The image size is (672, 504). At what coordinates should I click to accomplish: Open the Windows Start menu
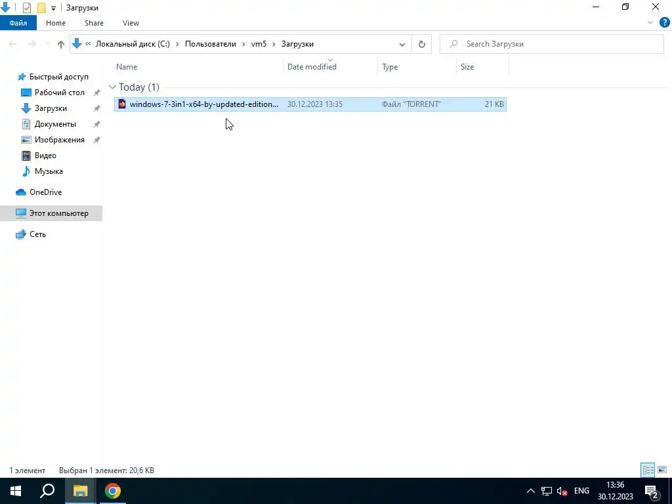click(x=16, y=491)
